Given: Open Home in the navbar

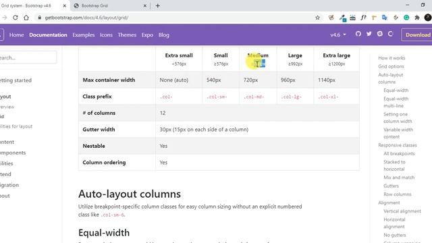Looking at the screenshot, I should pyautogui.click(x=16, y=35).
